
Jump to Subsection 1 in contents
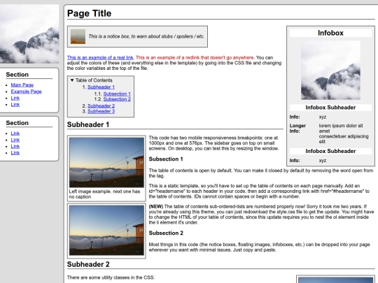pos(117,94)
